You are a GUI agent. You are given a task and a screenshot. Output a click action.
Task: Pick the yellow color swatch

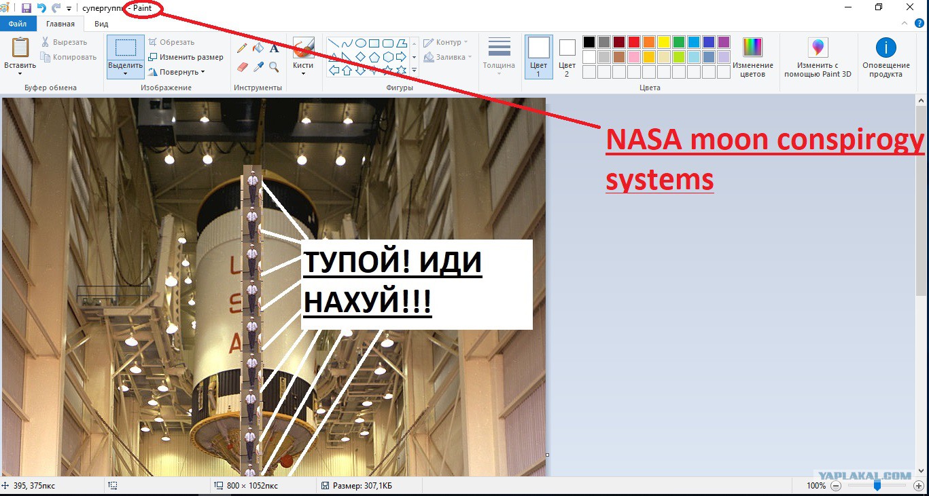pyautogui.click(x=664, y=42)
